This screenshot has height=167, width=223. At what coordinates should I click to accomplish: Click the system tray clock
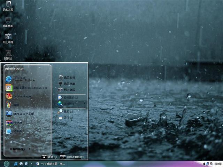coord(218,164)
